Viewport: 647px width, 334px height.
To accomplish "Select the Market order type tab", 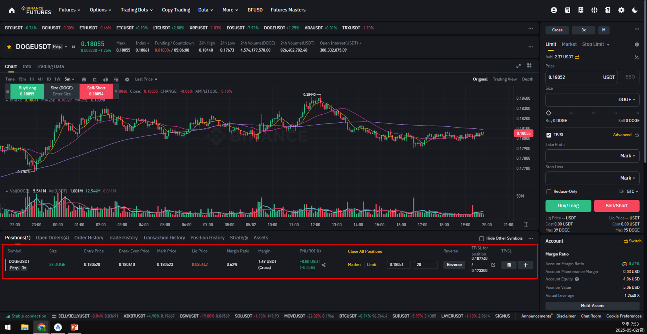I will (x=569, y=44).
